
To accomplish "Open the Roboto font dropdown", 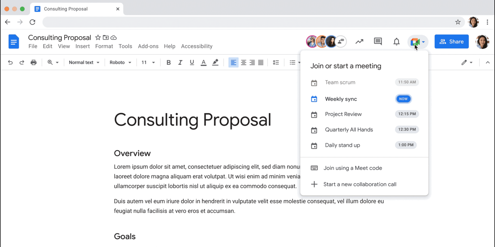I will pos(120,62).
